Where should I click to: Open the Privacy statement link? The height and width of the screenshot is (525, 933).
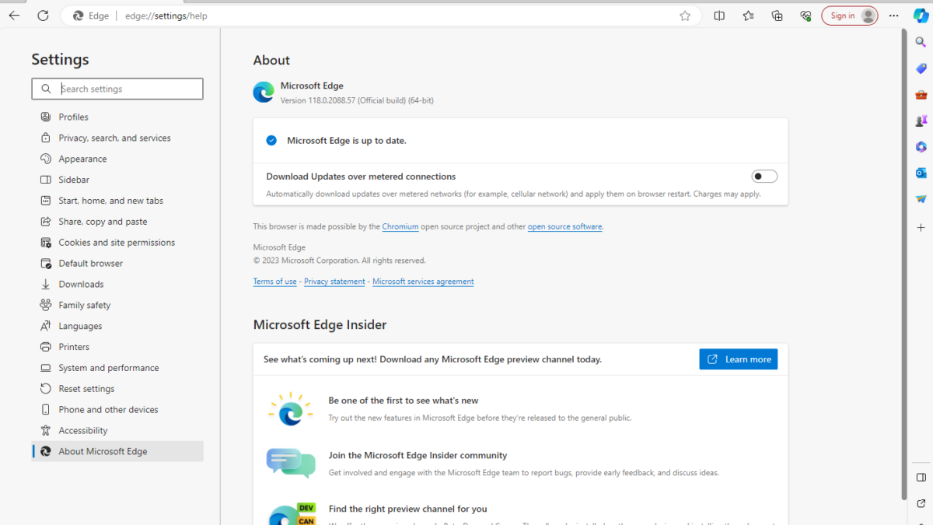point(334,282)
